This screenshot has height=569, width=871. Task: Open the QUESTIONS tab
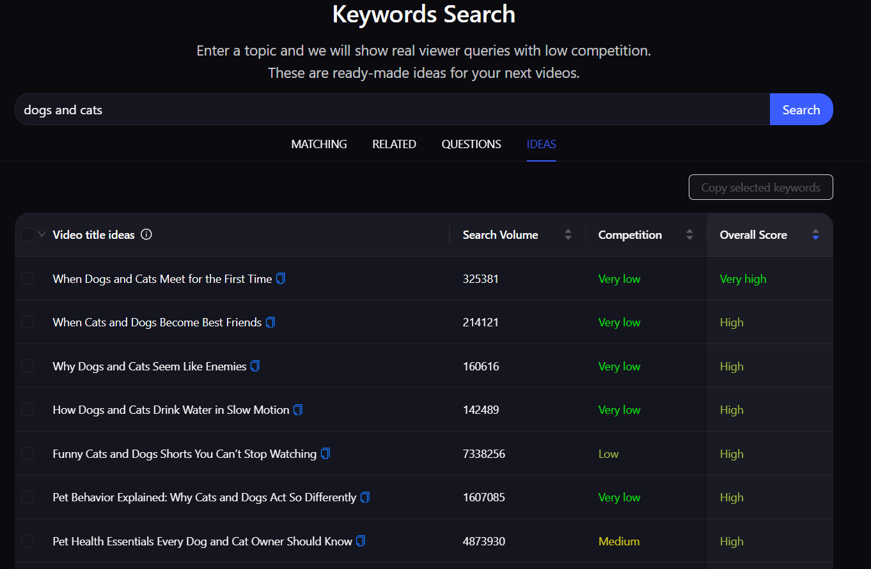471,144
